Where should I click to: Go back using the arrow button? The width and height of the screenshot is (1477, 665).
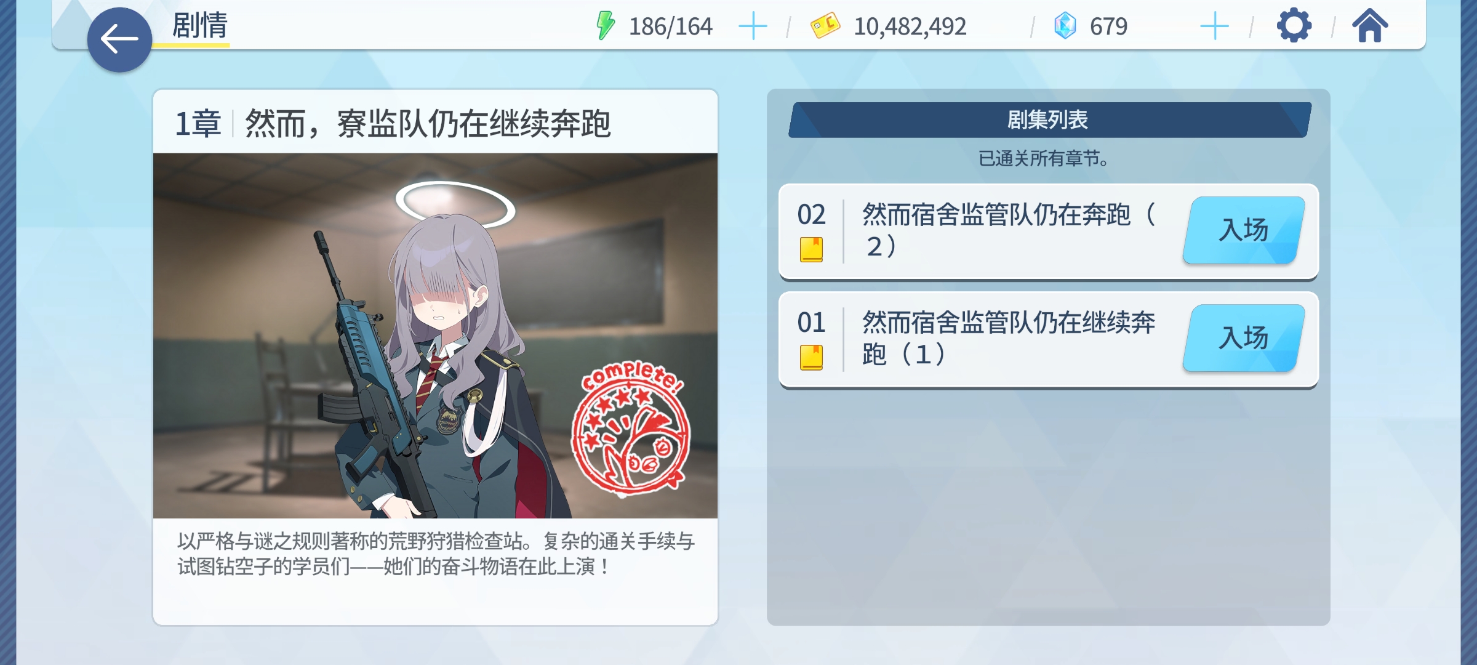119,39
